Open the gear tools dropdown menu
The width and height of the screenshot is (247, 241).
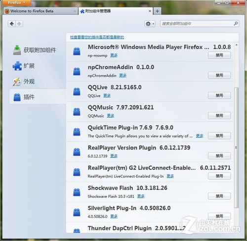point(150,24)
